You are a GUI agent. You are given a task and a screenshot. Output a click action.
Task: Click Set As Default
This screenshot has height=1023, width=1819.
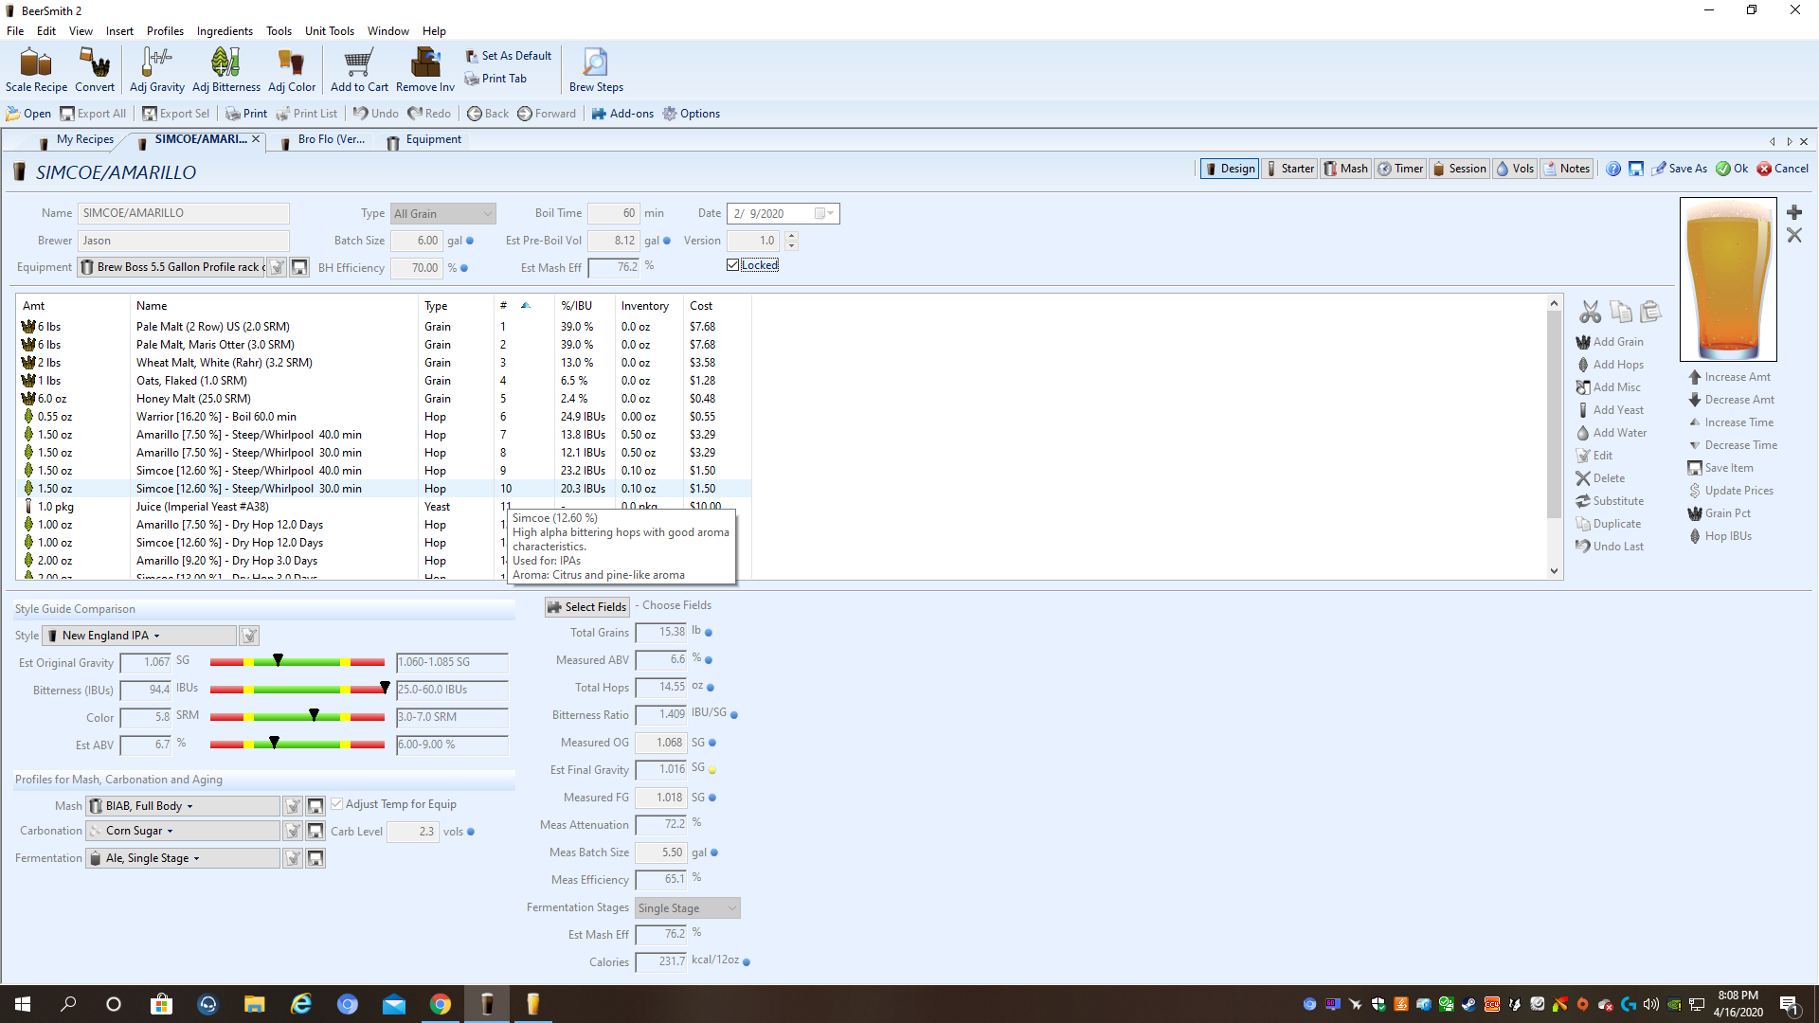click(x=509, y=56)
